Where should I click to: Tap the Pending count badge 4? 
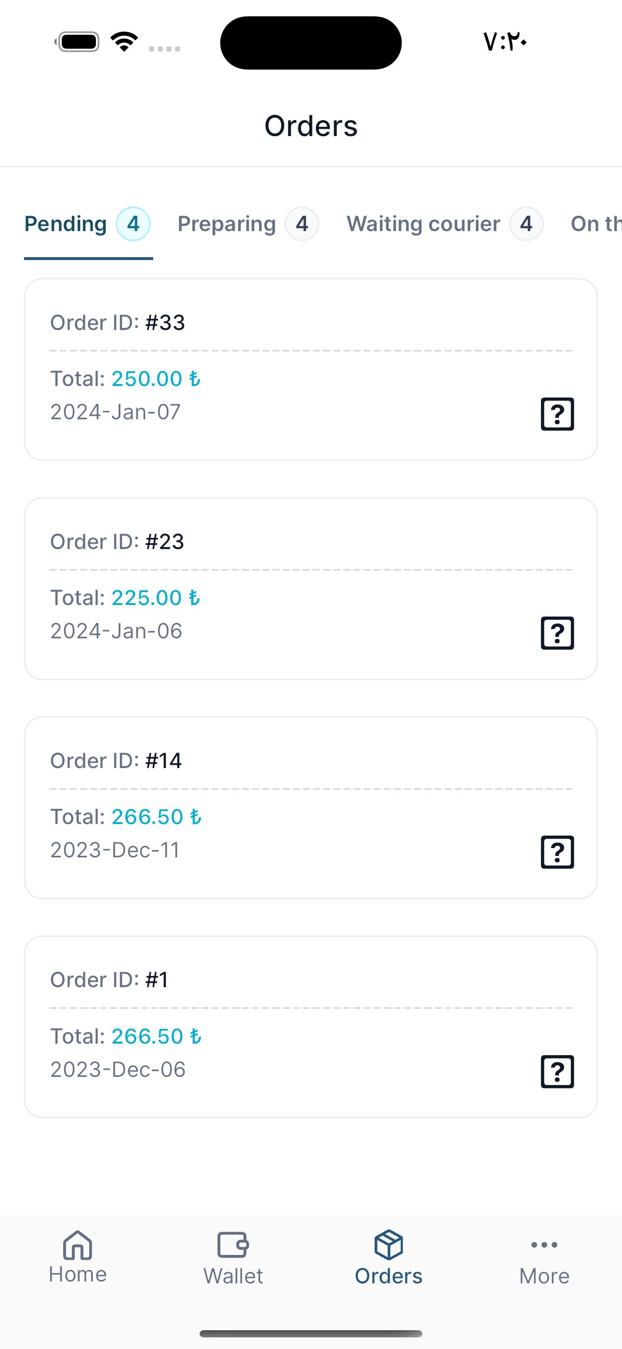pos(134,224)
